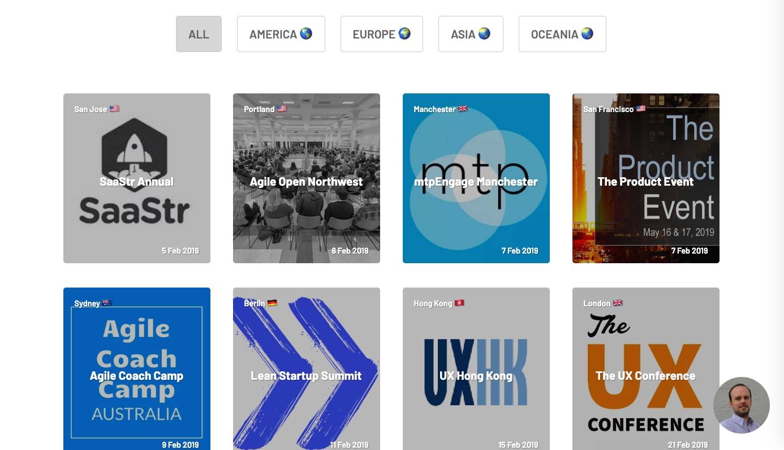Select the ALL filter button

199,34
